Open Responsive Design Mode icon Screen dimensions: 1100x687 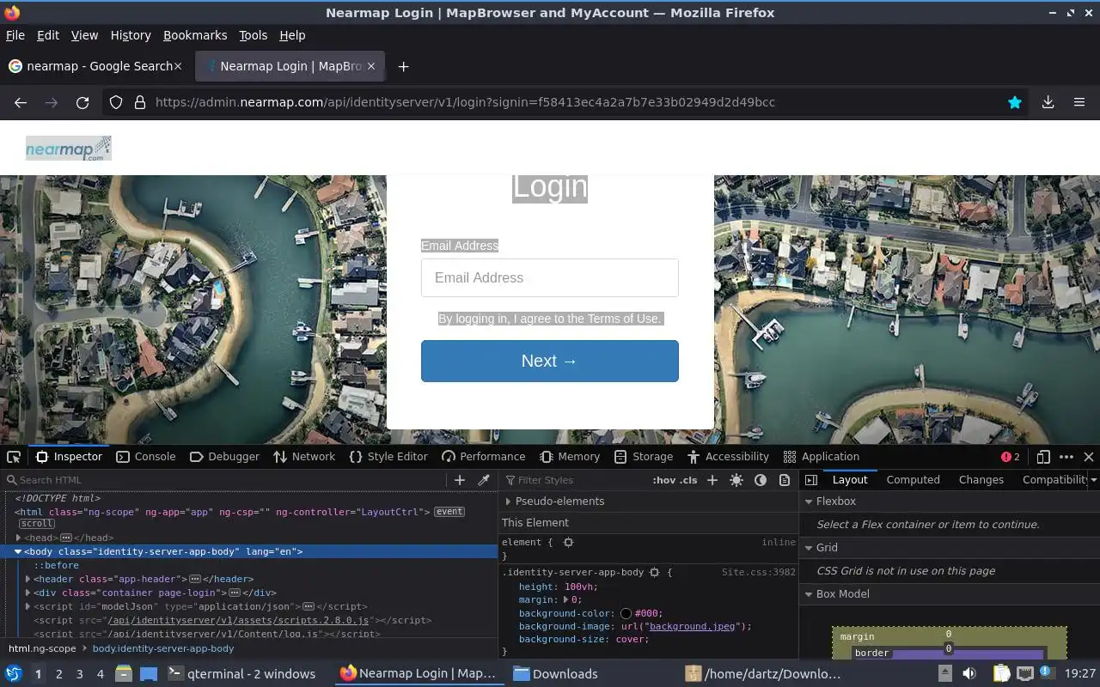[1043, 457]
